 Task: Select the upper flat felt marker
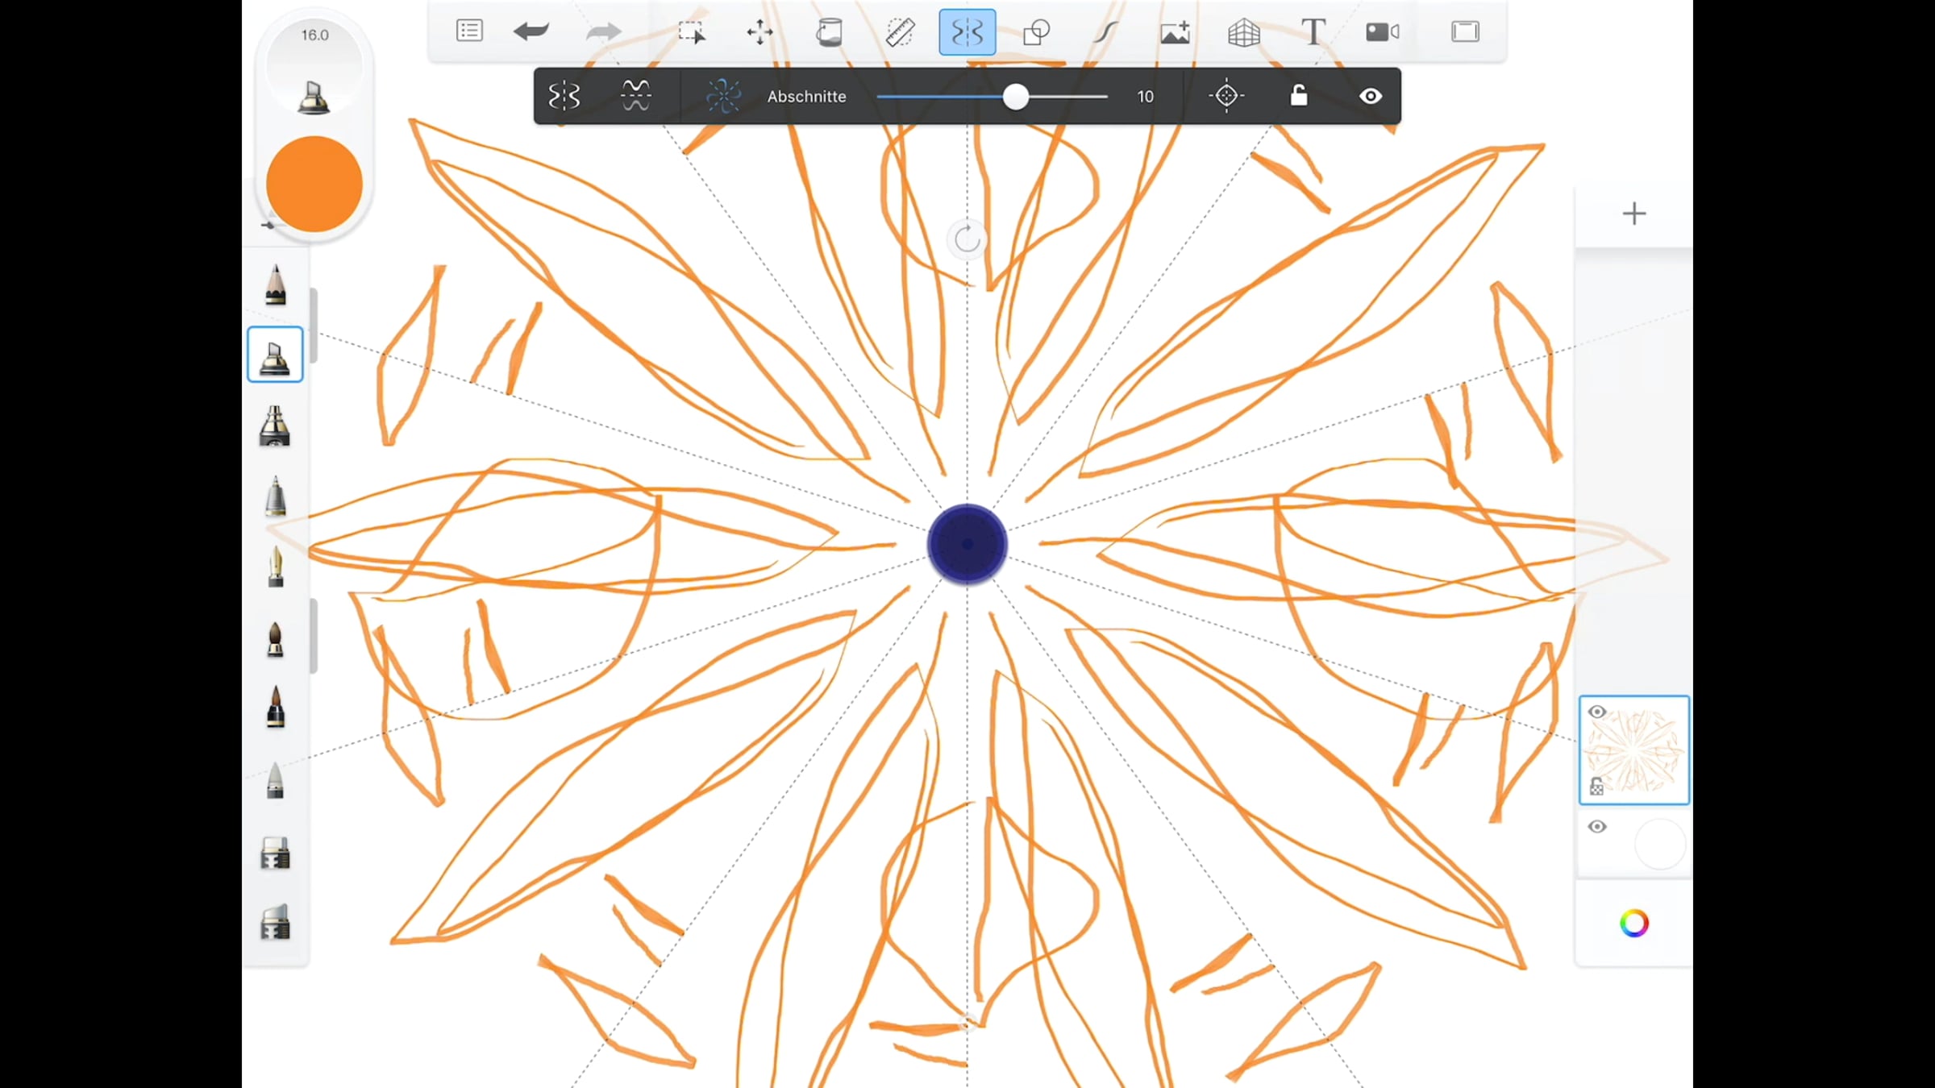275,853
